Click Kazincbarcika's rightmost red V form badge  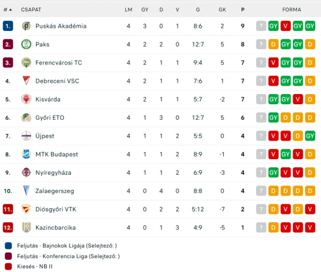(310, 228)
